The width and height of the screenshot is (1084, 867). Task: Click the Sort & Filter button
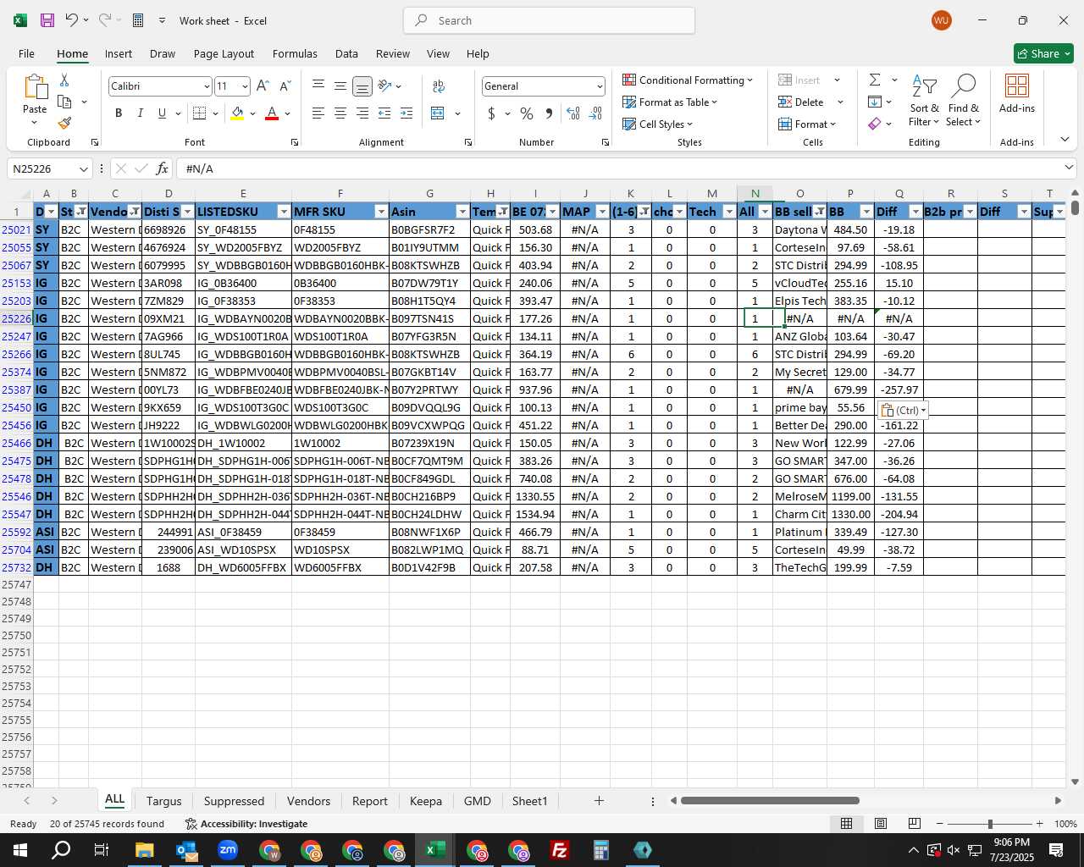(x=924, y=100)
